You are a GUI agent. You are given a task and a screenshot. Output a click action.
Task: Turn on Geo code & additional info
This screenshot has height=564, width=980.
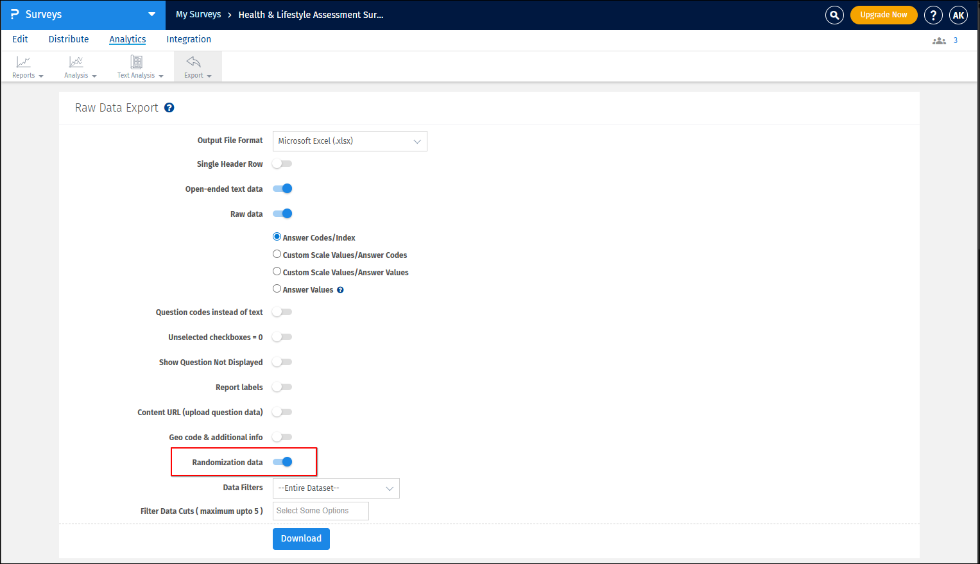[282, 437]
